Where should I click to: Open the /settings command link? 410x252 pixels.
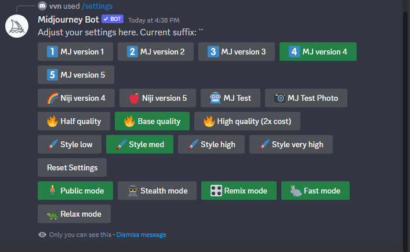[x=97, y=6]
